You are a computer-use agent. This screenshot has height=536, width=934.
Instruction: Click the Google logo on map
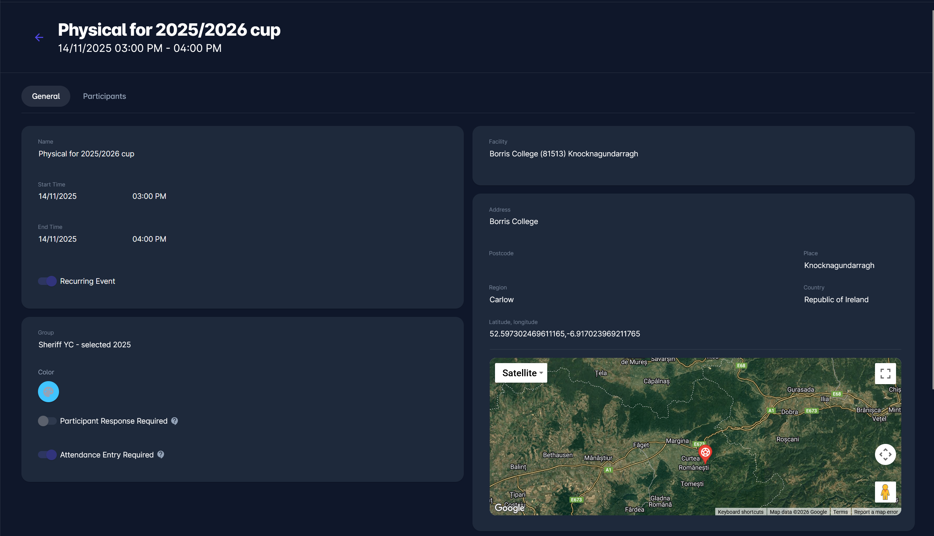(509, 508)
